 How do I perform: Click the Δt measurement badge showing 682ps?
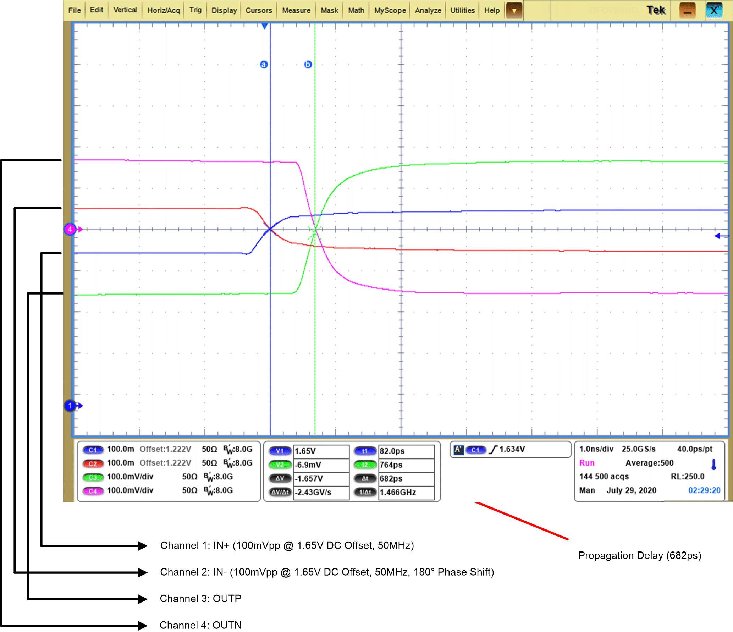pos(365,478)
